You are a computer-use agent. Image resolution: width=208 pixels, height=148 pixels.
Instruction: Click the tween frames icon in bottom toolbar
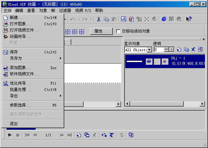(x=104, y=135)
